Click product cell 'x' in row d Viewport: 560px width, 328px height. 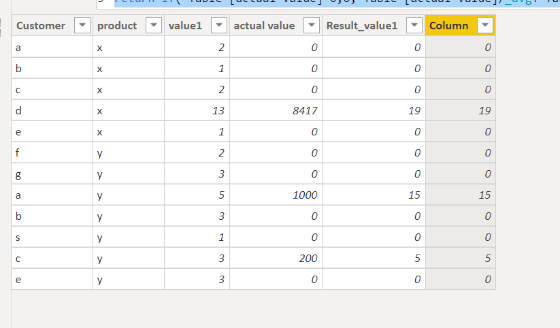[x=129, y=111]
